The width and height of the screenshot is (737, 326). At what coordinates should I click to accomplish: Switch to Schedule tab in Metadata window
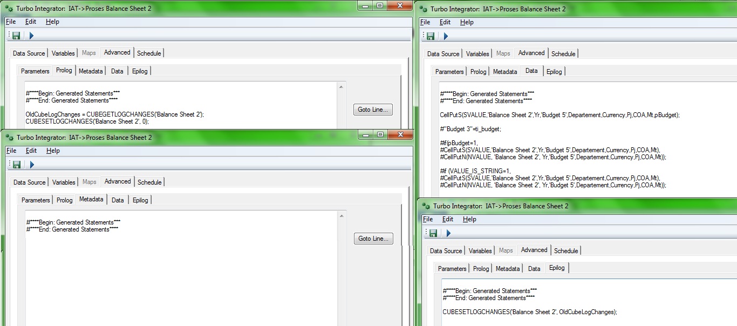pos(149,182)
